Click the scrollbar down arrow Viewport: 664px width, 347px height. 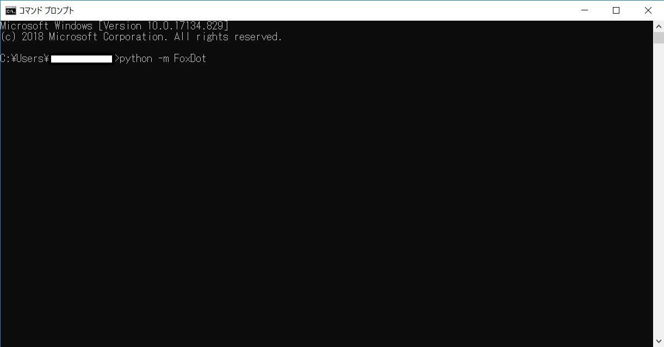pyautogui.click(x=659, y=342)
